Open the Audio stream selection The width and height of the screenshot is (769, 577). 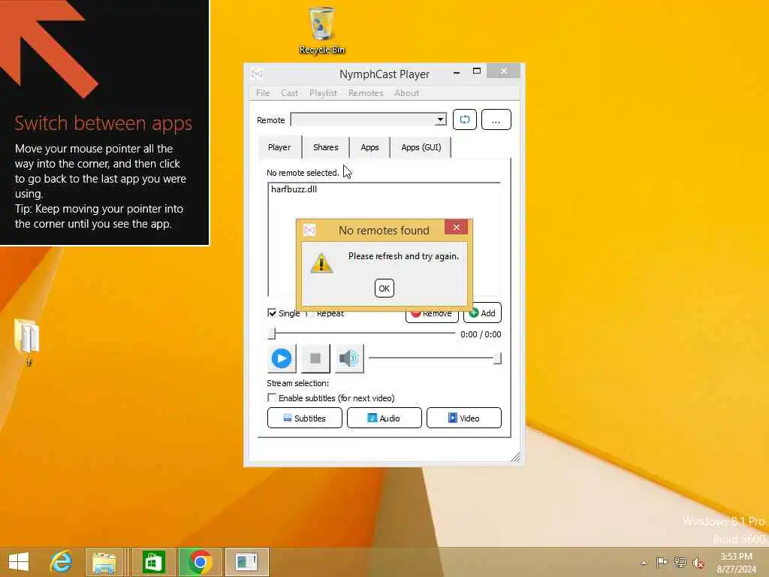[x=384, y=418]
